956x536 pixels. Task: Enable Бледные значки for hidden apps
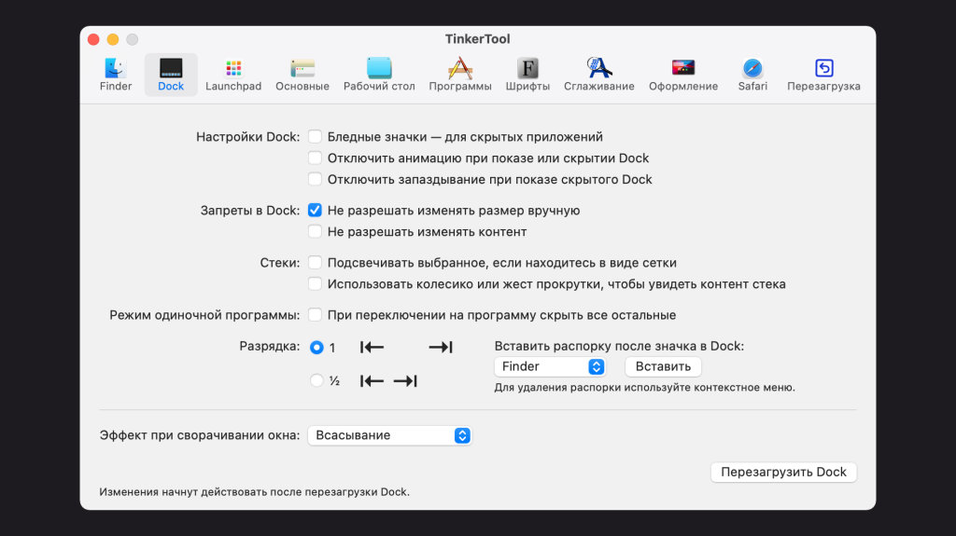tap(316, 137)
